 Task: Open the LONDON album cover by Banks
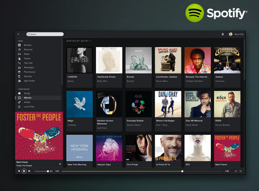coord(80,60)
